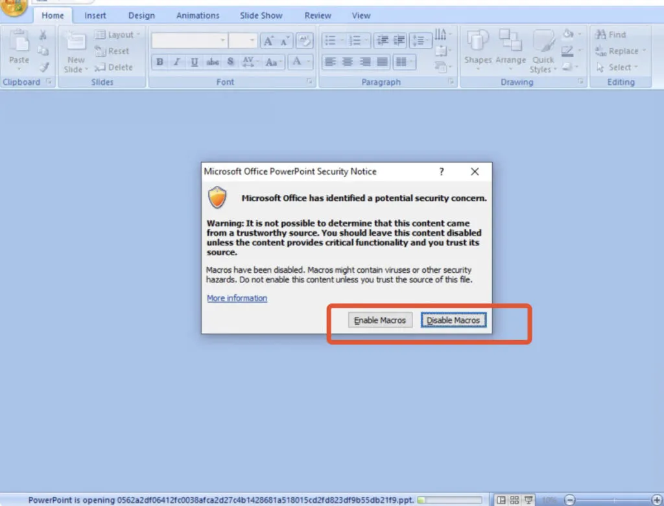Viewport: 664px width, 506px height.
Task: Open the Line Spacing dropdown
Action: [420, 40]
